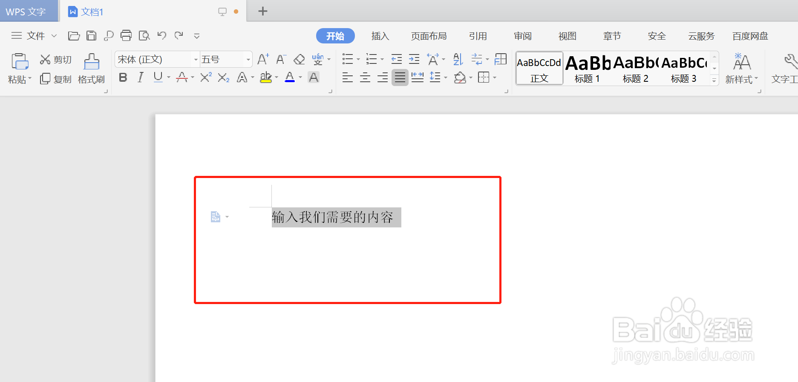The height and width of the screenshot is (382, 798).
Task: Click the Undo arrow icon
Action: (x=161, y=35)
